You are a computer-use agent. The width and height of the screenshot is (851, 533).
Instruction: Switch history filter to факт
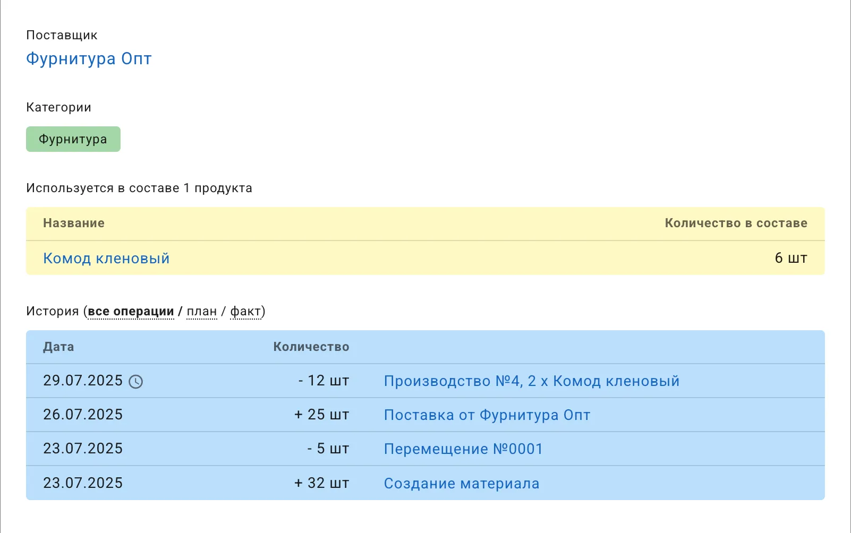point(246,311)
